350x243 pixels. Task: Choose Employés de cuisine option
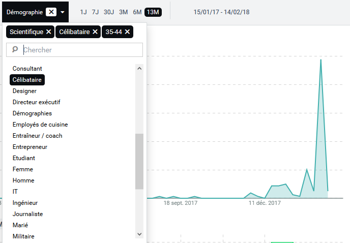40,125
